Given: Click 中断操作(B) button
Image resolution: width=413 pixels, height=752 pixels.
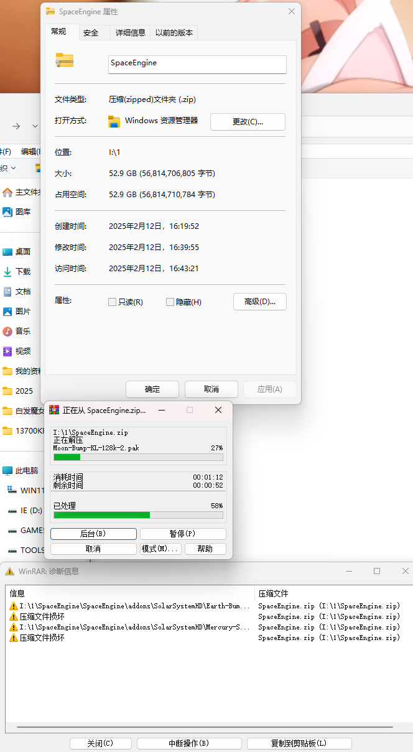Looking at the screenshot, I should point(189,743).
